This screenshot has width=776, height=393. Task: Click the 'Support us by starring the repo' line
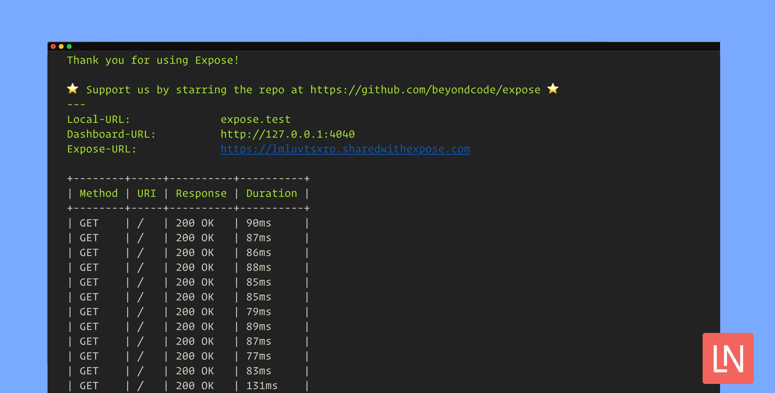click(313, 90)
